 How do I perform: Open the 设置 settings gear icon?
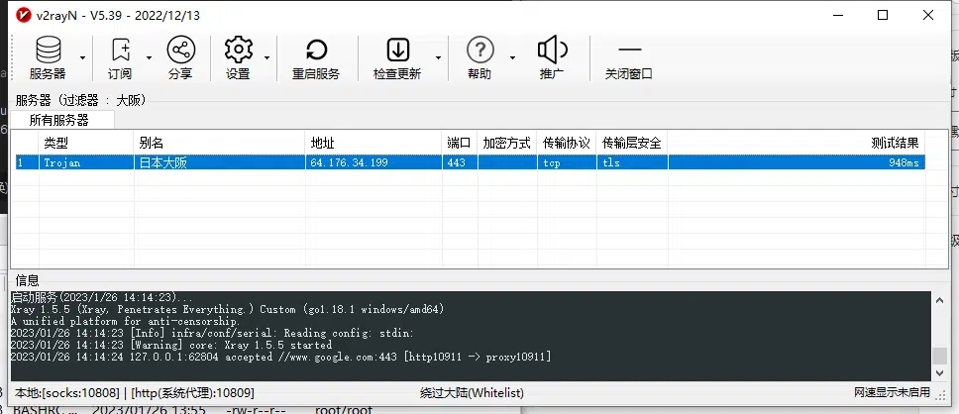click(x=238, y=51)
